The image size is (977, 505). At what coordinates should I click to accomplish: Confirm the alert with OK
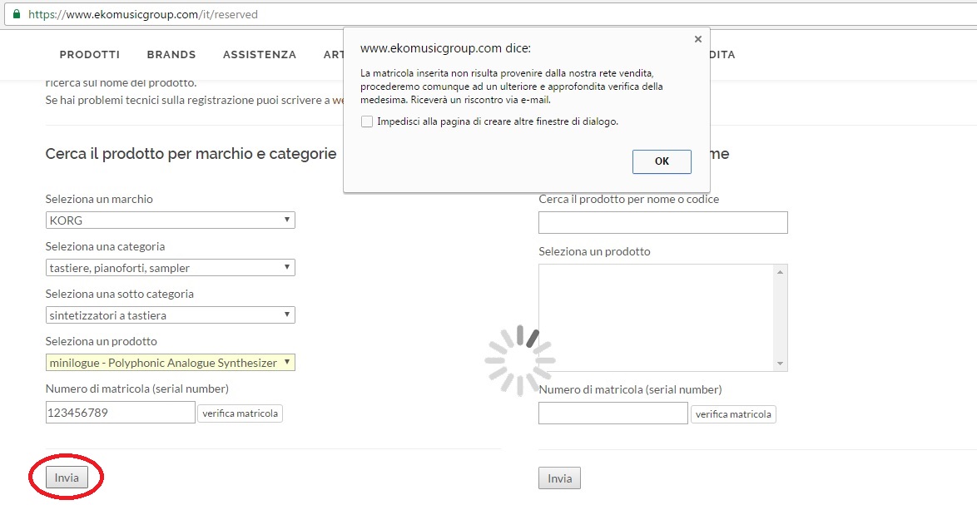coord(662,161)
